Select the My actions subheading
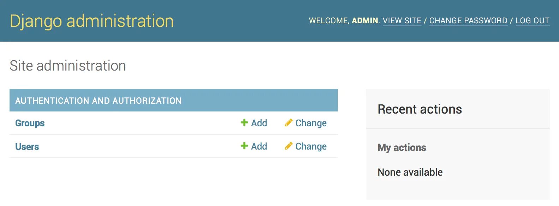This screenshot has height=206, width=559. [x=402, y=147]
